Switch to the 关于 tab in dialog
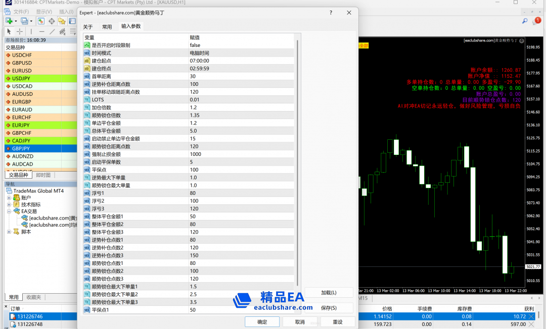This screenshot has width=546, height=329. [88, 27]
